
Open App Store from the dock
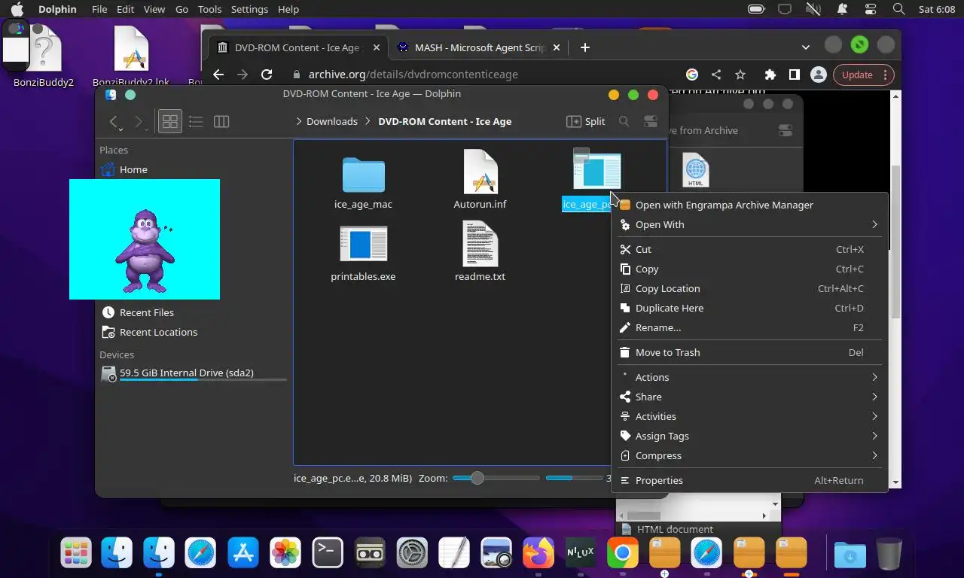pos(243,553)
